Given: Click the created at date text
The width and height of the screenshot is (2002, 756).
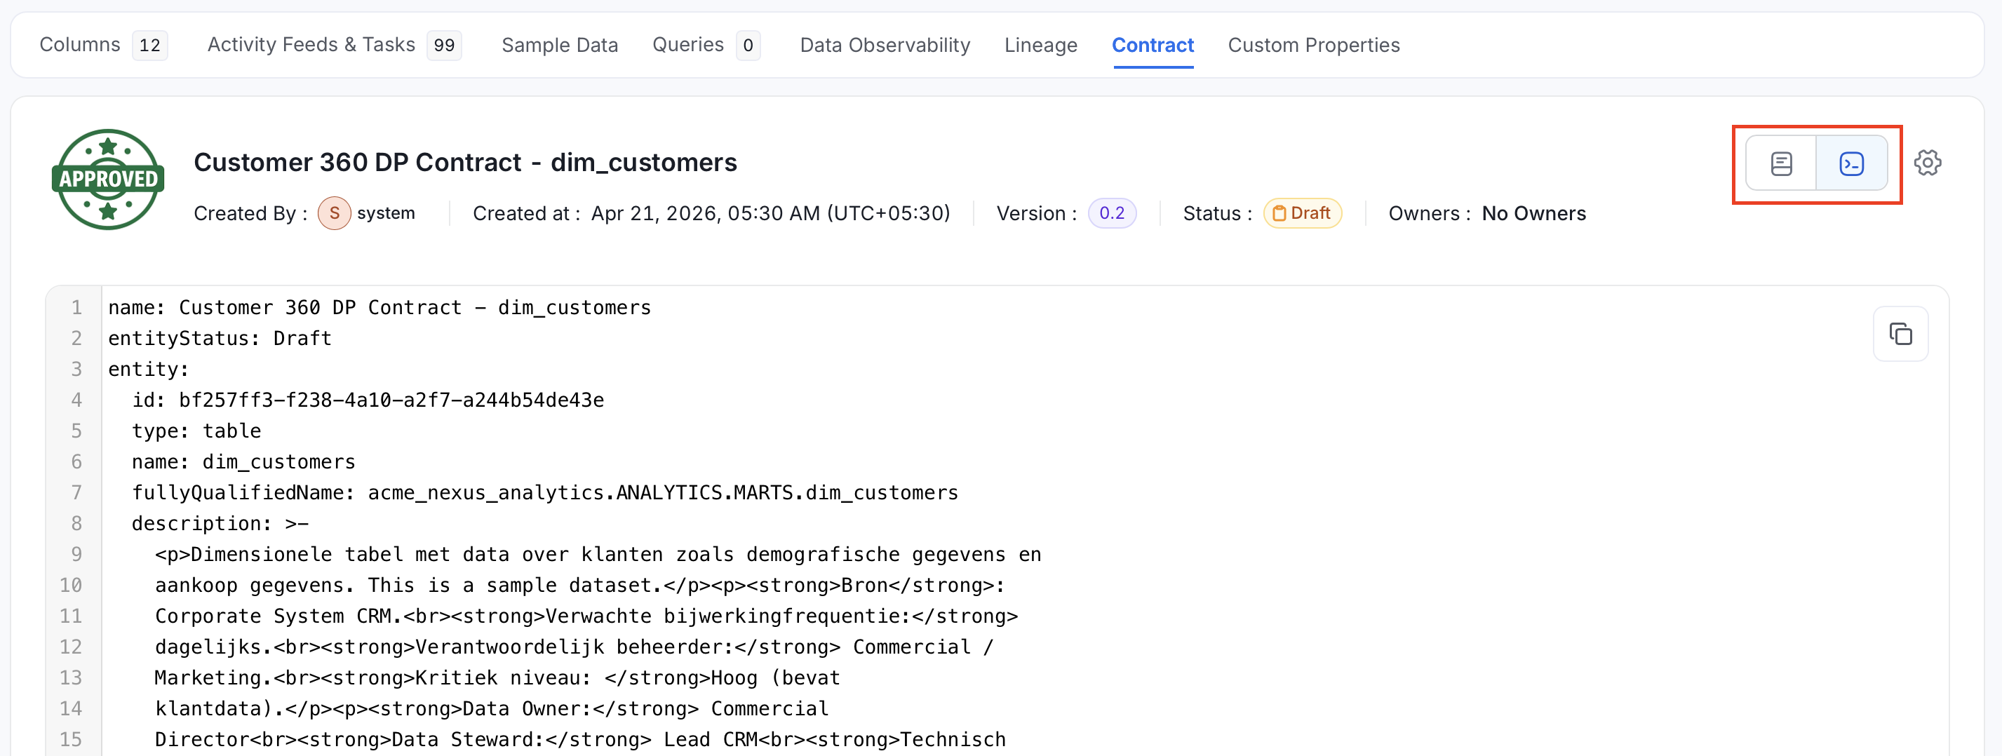Looking at the screenshot, I should pyautogui.click(x=770, y=214).
